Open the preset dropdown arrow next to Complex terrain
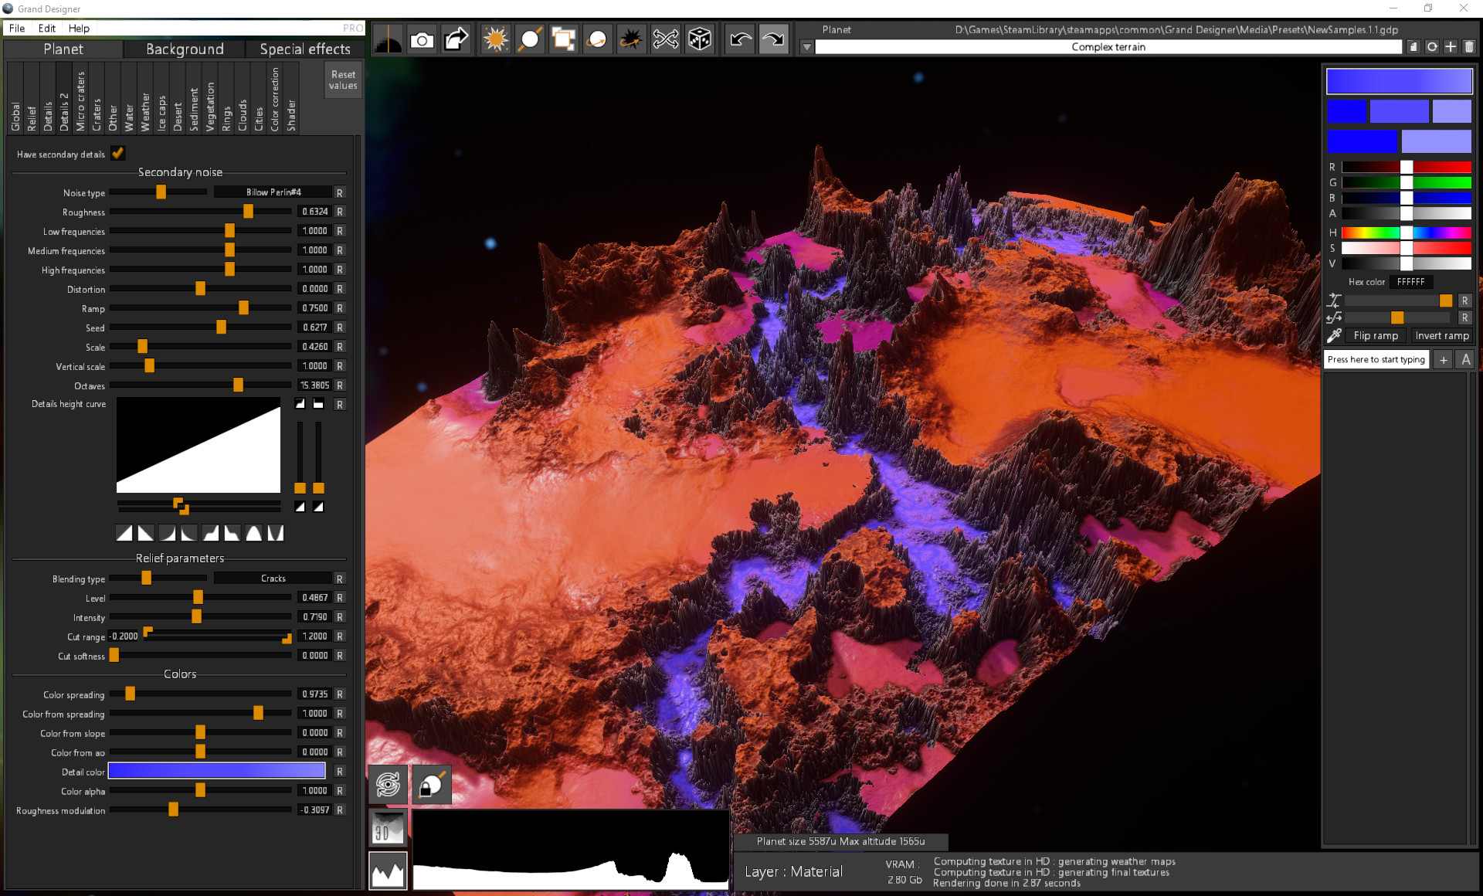 [806, 46]
